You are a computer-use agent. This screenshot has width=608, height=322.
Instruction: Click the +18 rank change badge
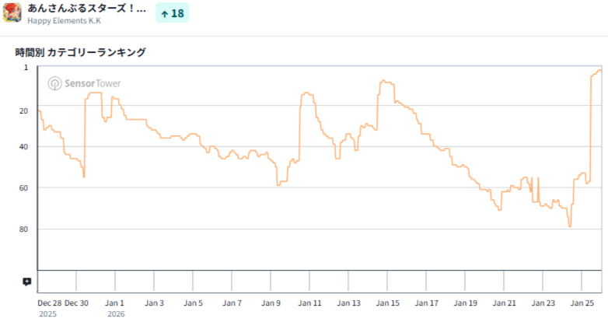coord(172,14)
